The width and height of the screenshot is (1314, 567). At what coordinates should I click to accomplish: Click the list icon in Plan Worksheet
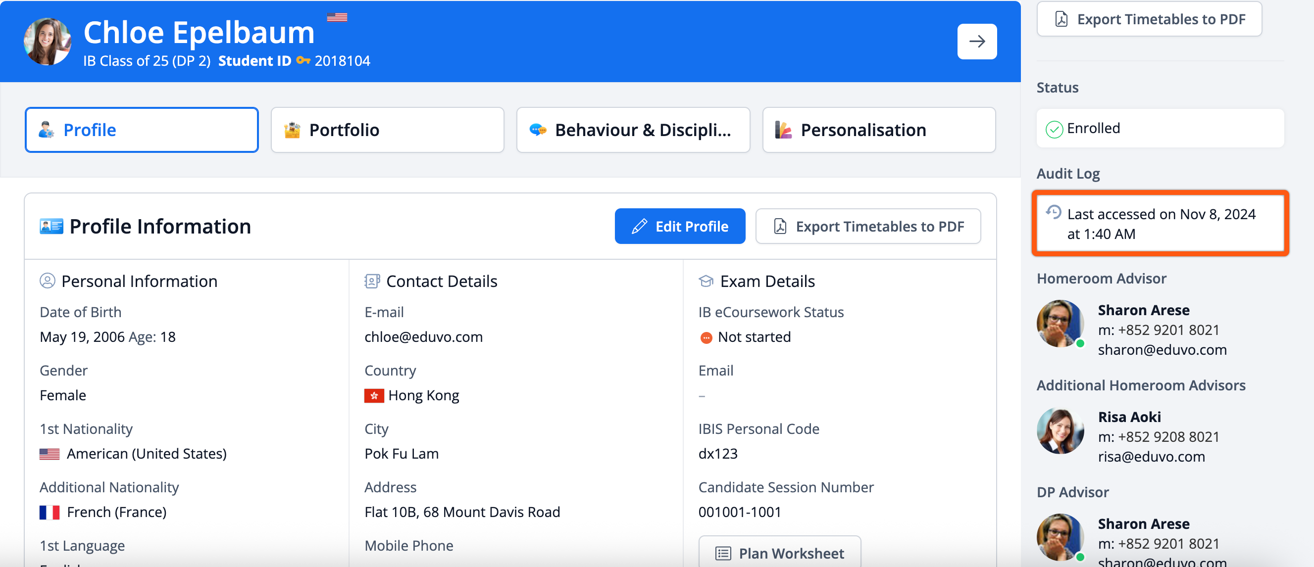click(x=723, y=553)
